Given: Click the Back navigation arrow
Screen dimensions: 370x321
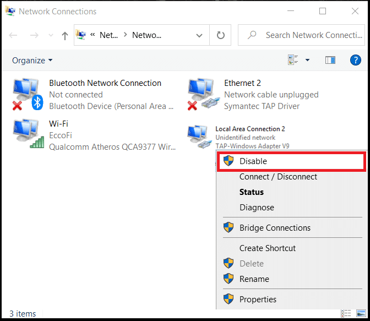Looking at the screenshot, I should click(13, 35).
